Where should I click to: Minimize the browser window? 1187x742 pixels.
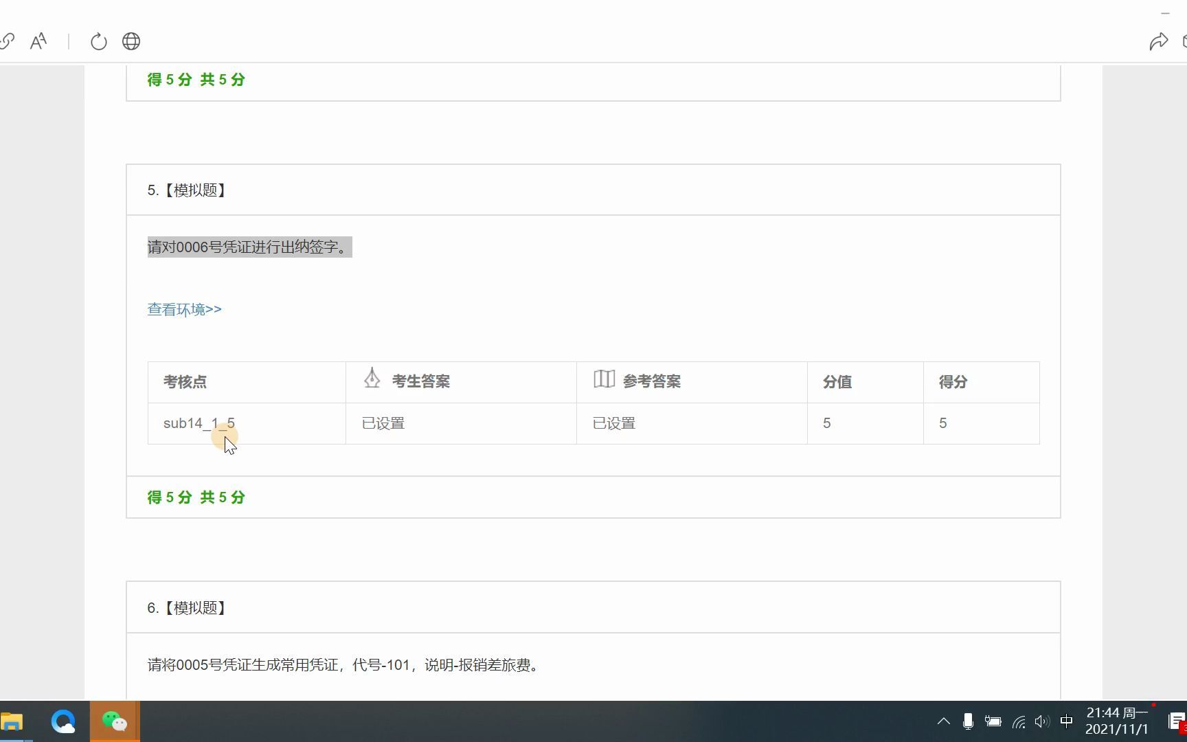pos(1165,13)
